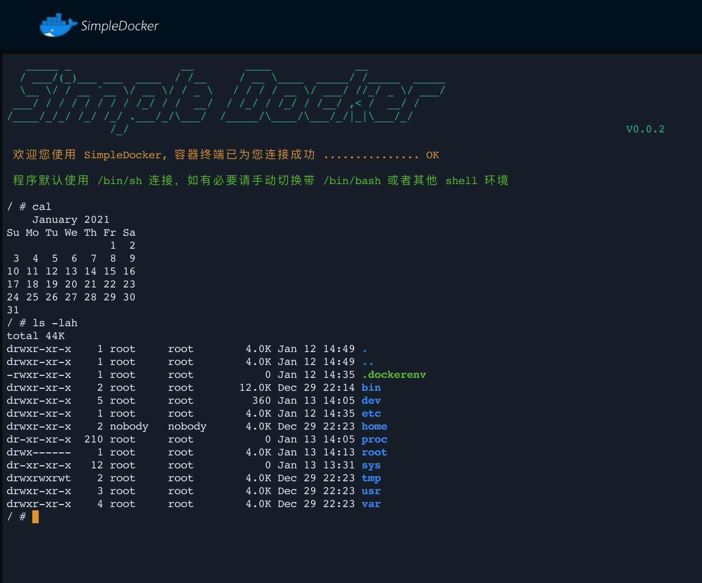Click the 'Jan 13 13:31' date of sys
The width and height of the screenshot is (702, 583).
316,465
